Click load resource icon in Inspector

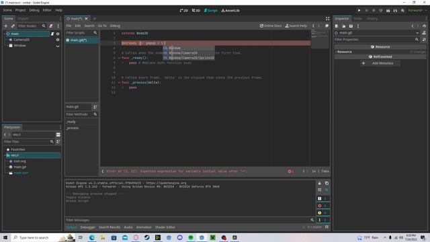pyautogui.click(x=343, y=26)
